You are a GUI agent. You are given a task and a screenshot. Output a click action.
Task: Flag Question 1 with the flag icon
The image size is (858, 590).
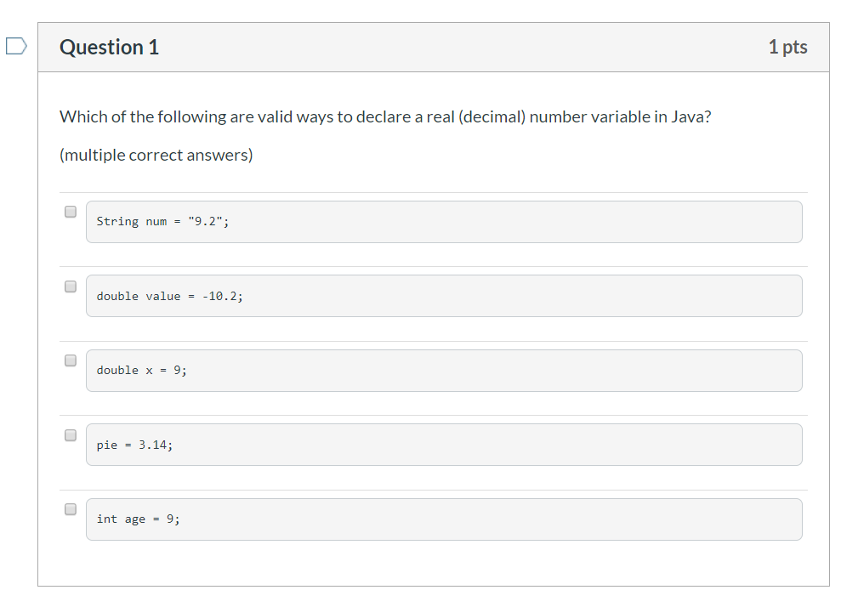point(16,47)
